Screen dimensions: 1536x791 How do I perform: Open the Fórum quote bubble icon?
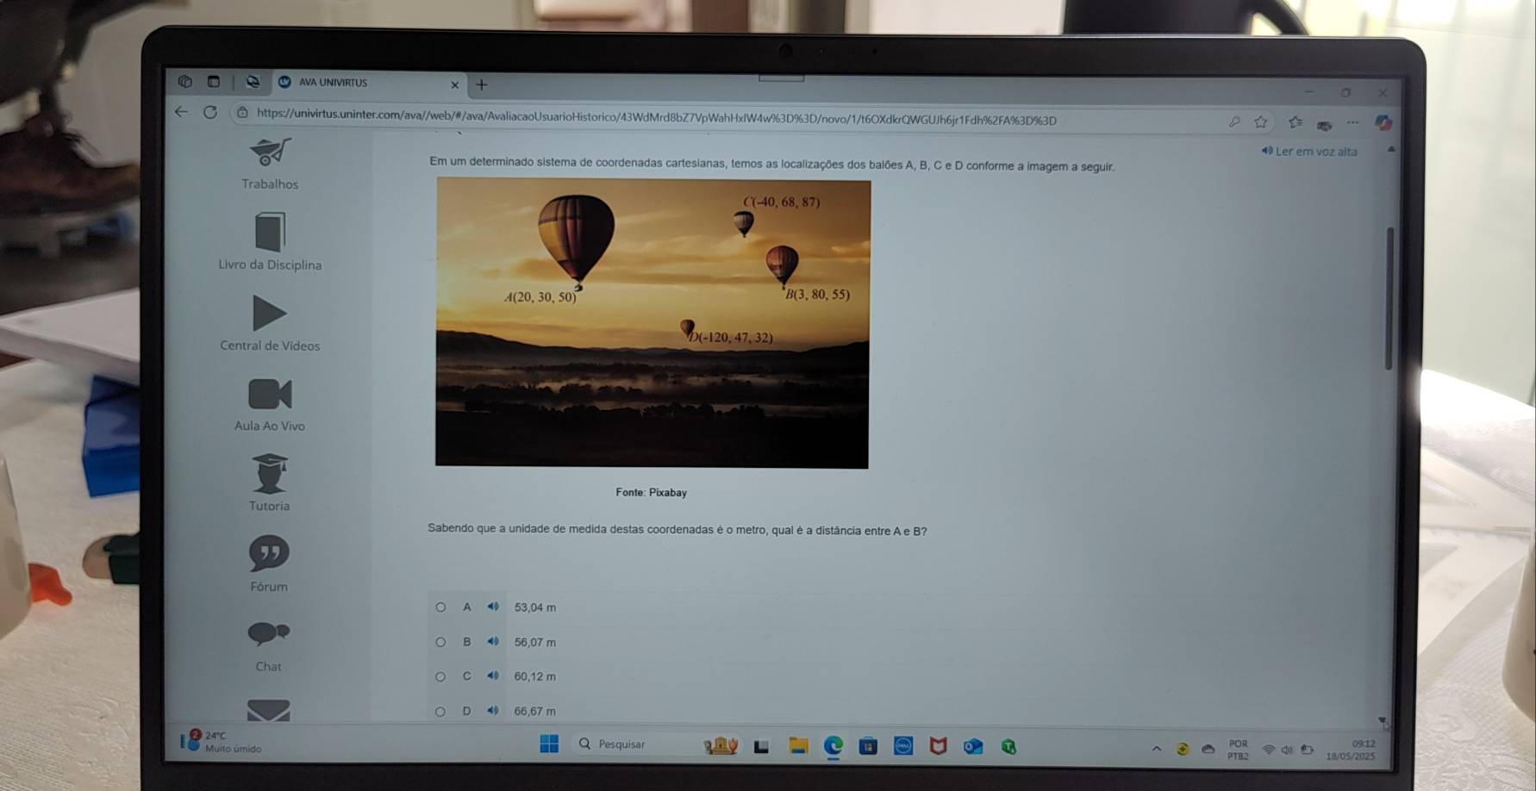point(269,553)
